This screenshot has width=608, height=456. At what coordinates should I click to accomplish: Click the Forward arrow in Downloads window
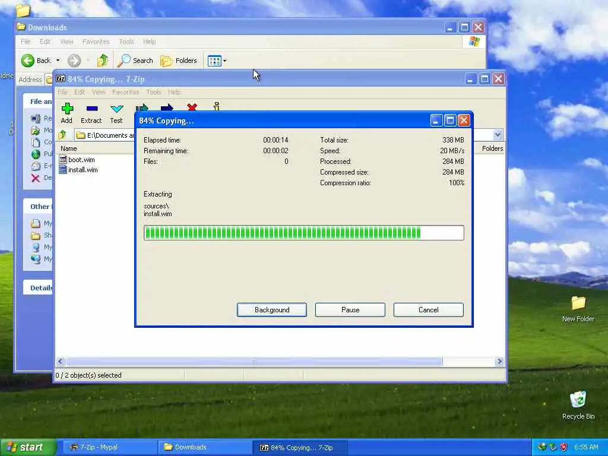coord(74,61)
